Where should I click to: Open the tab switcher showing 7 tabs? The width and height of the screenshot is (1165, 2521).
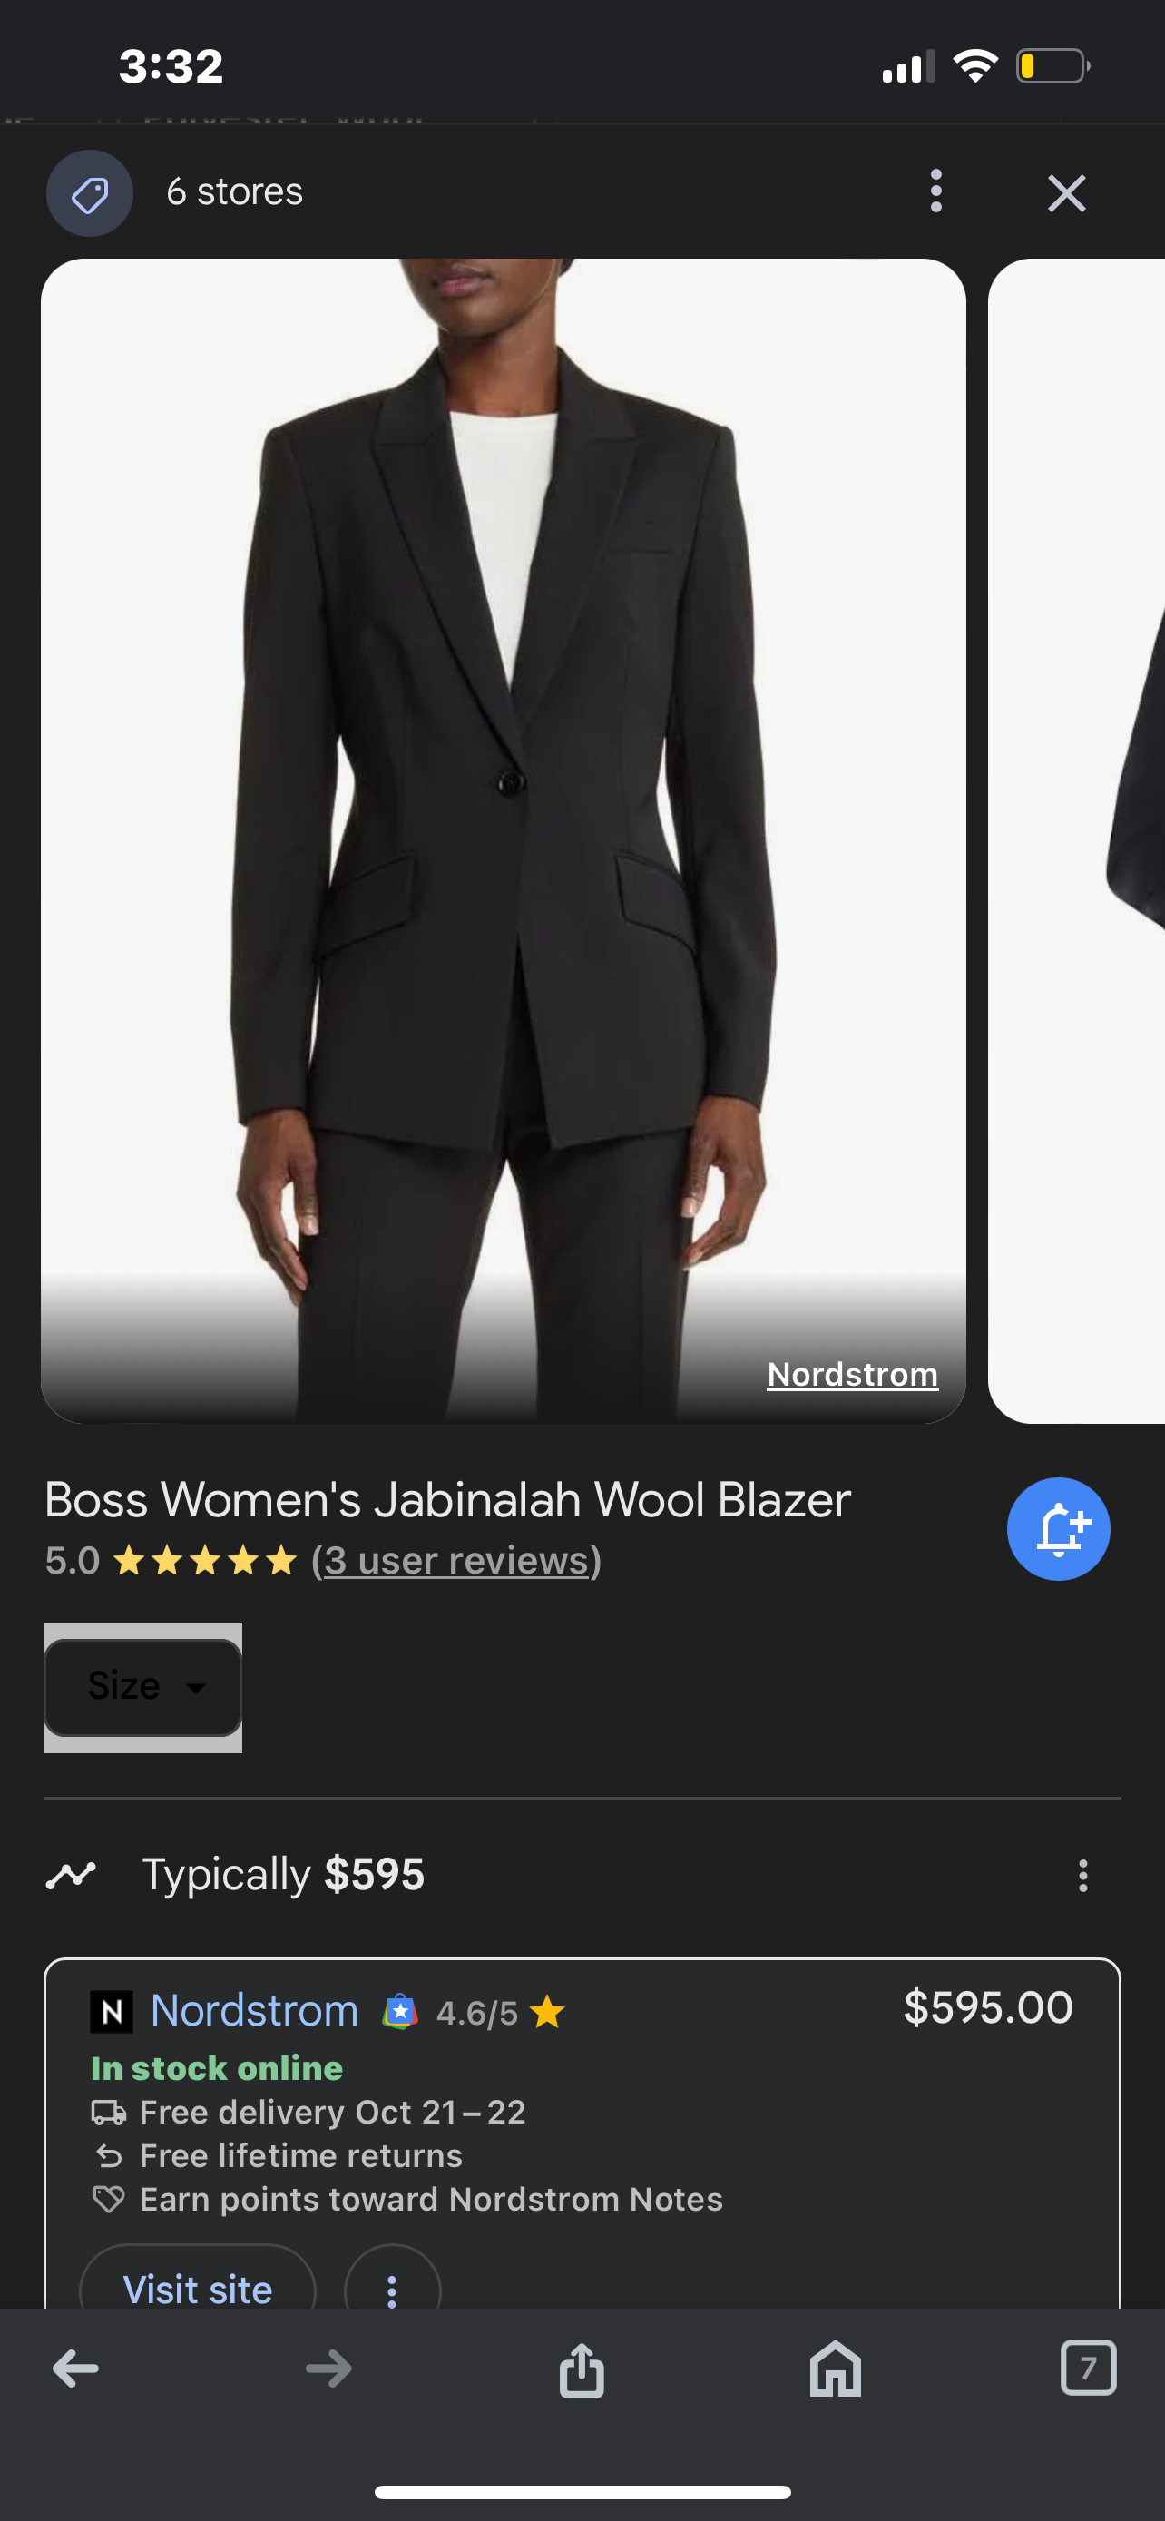pos(1088,2369)
